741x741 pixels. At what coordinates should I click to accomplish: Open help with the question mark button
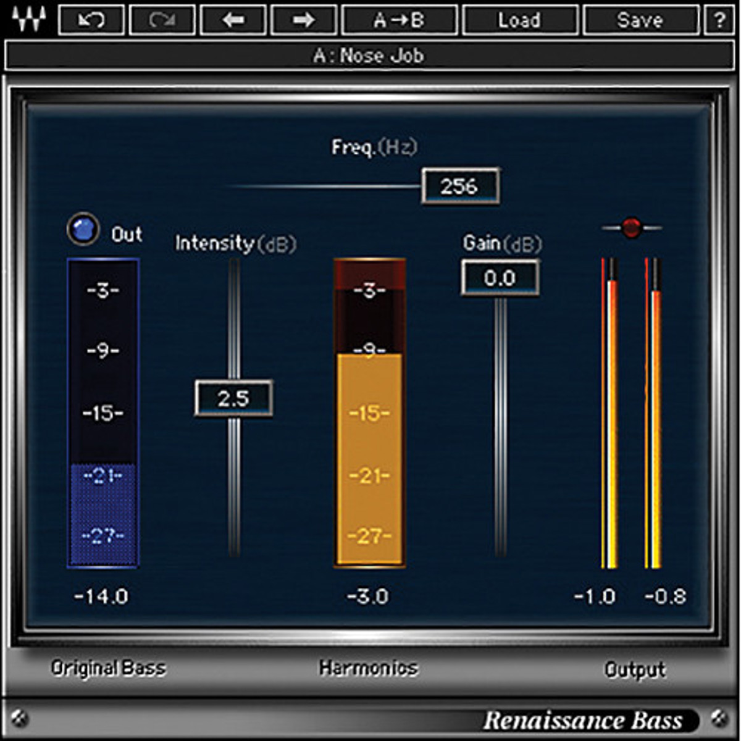point(719,20)
